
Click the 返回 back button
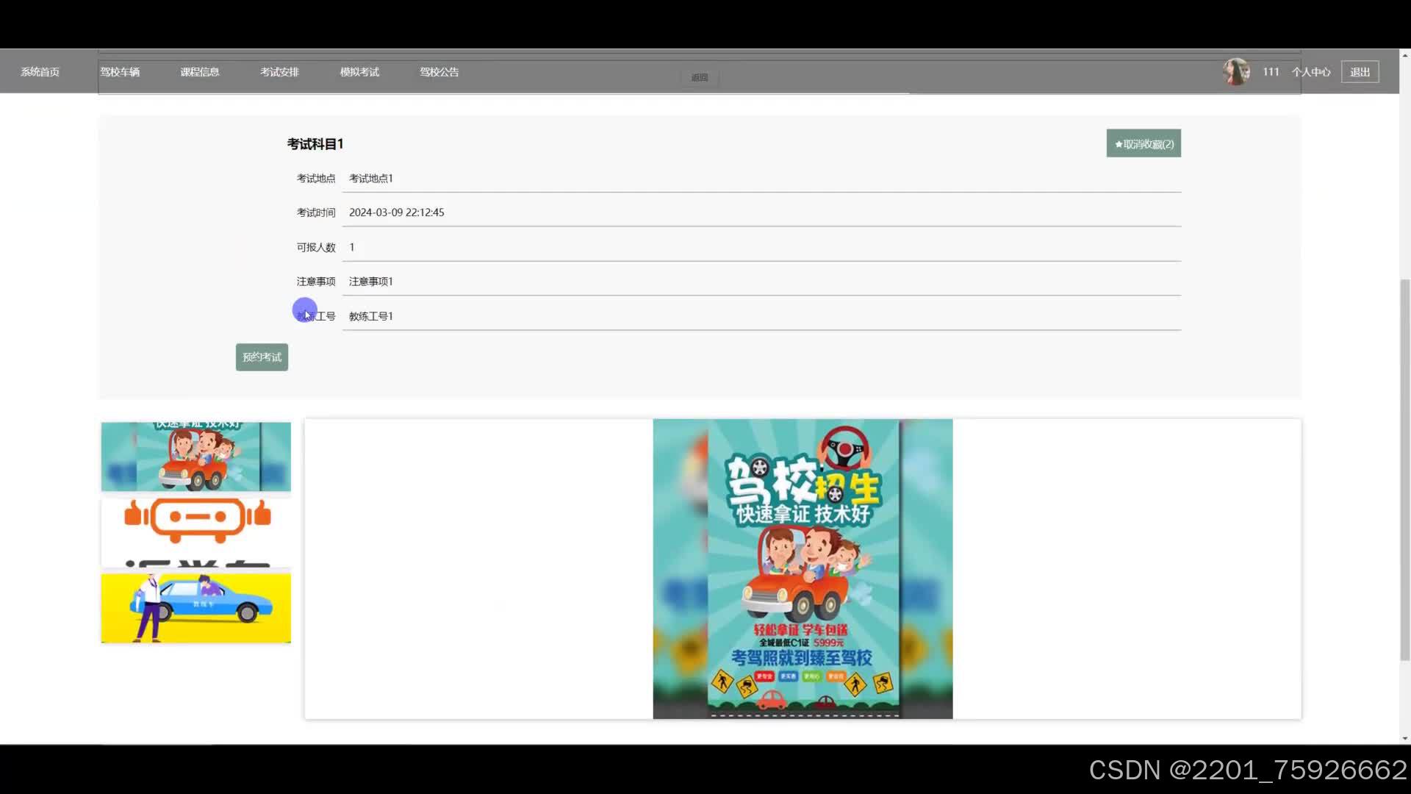(699, 78)
